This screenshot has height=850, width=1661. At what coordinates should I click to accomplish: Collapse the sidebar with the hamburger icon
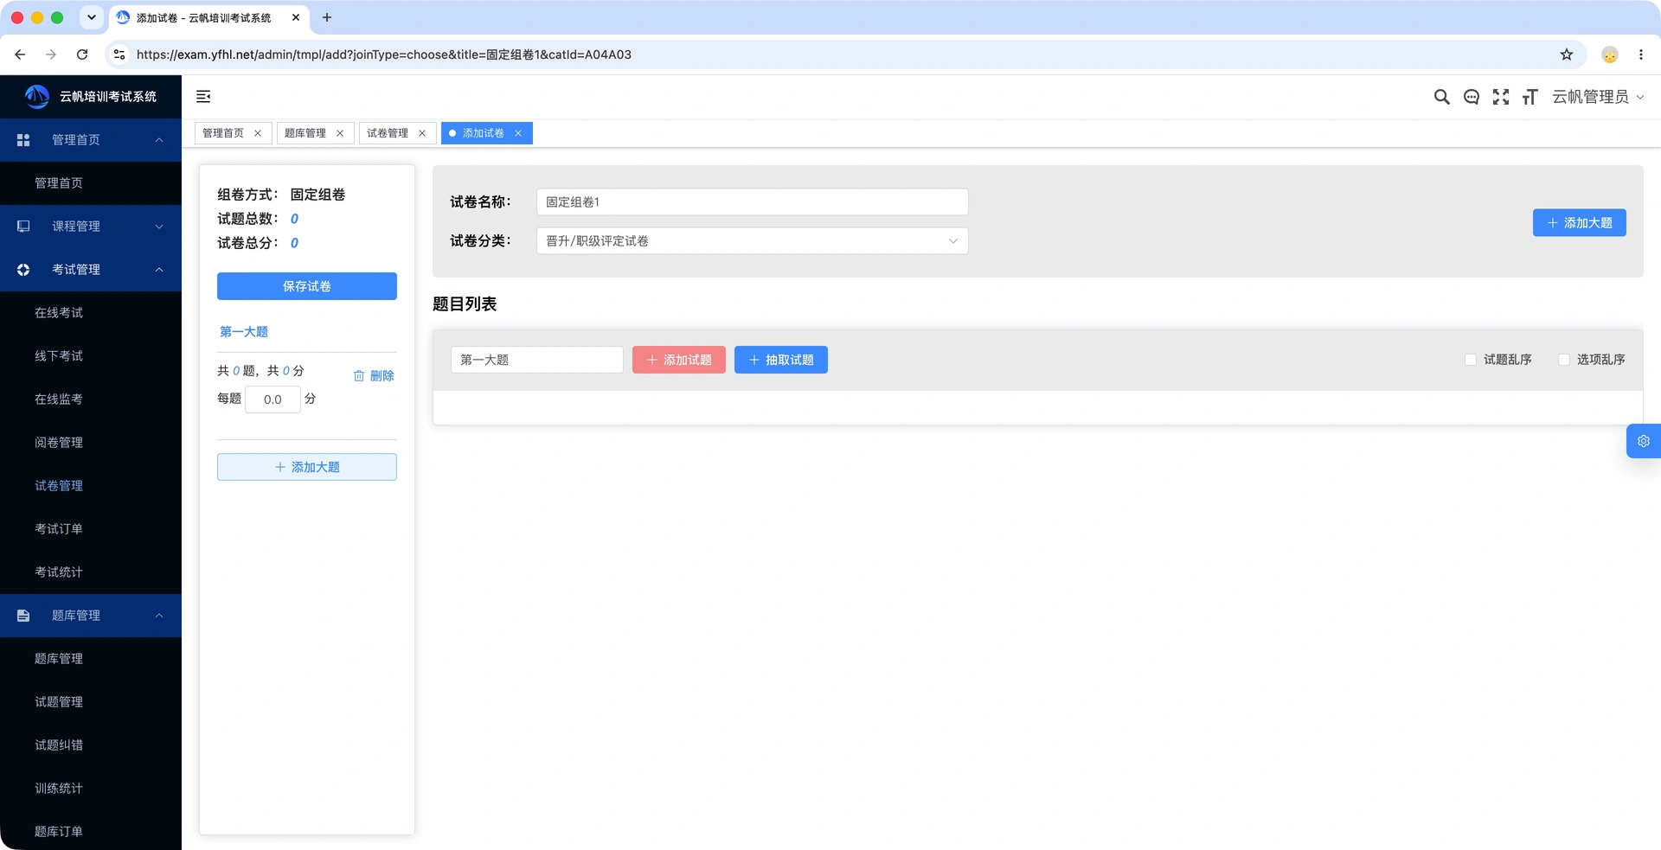click(x=203, y=97)
